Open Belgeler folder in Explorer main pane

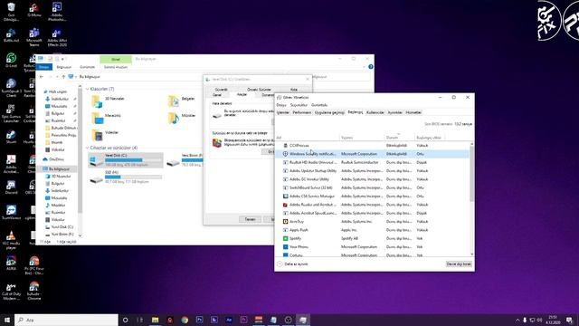pyautogui.click(x=181, y=101)
